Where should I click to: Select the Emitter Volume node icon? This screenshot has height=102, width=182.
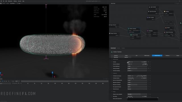131,35
